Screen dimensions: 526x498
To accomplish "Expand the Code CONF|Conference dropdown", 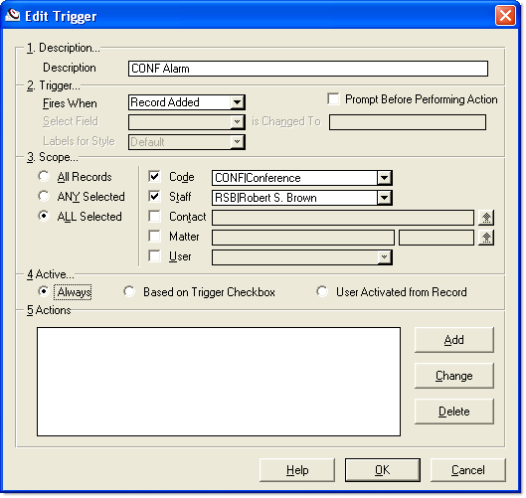I will 384,178.
